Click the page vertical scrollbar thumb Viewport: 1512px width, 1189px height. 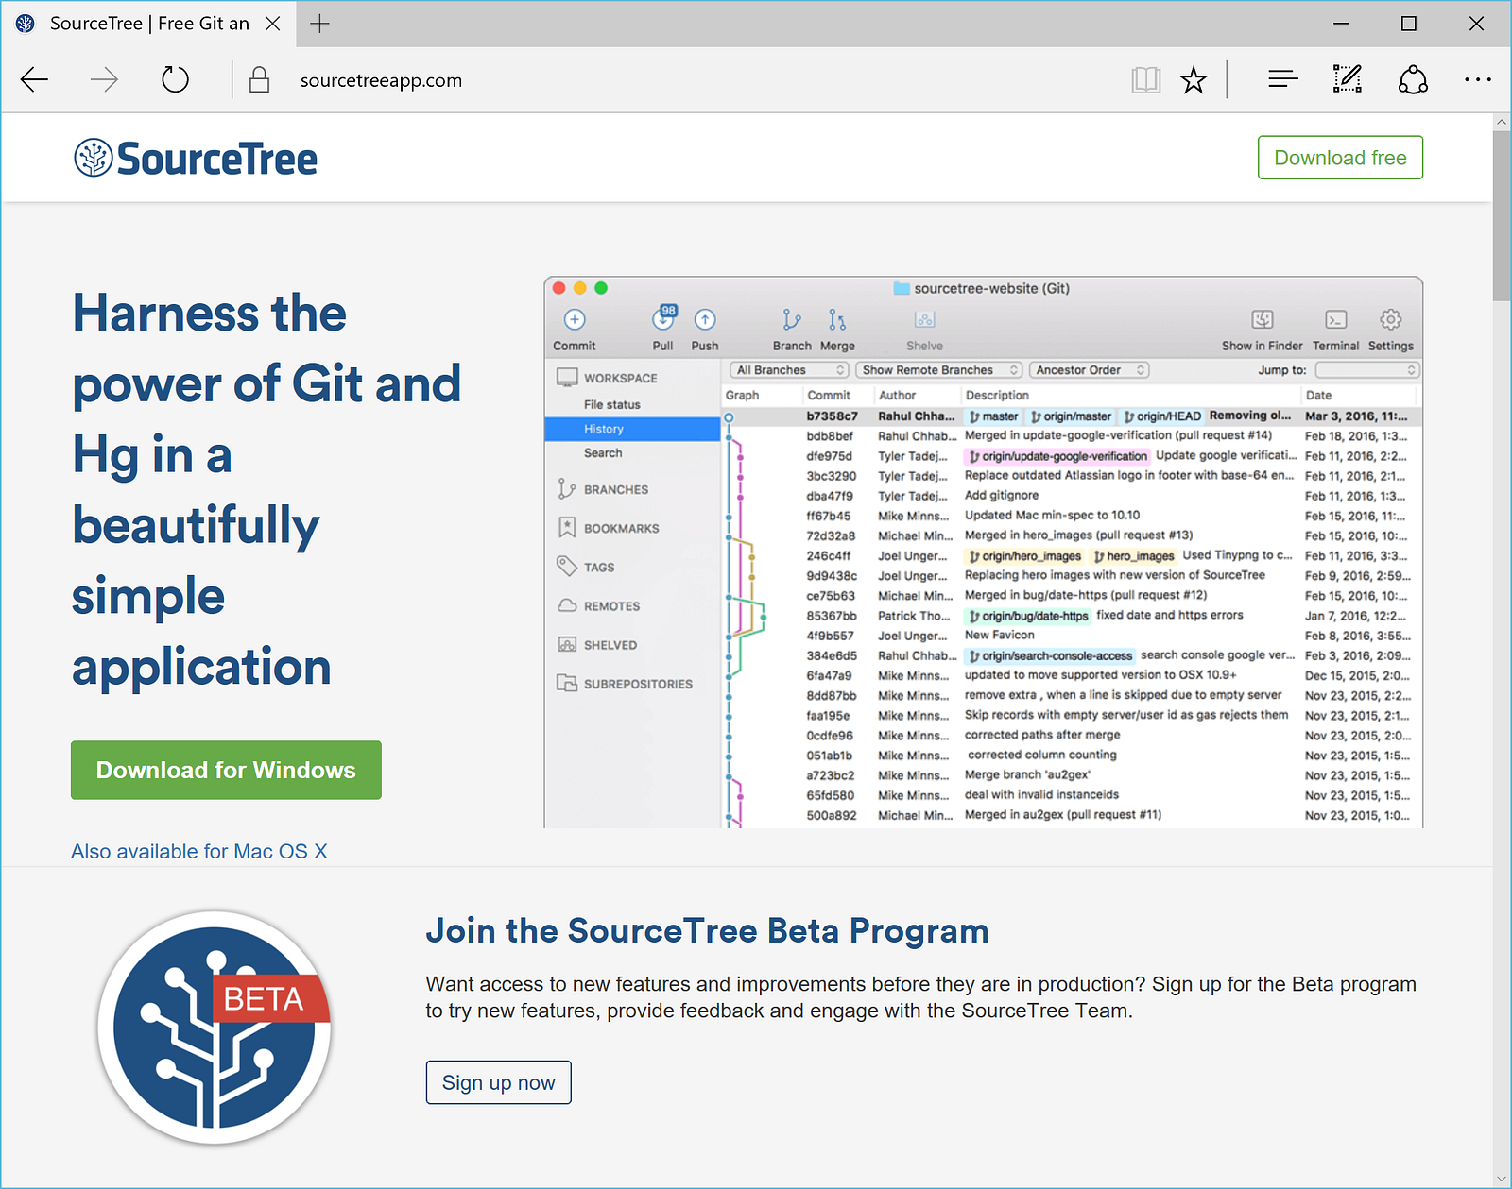pos(1502,215)
